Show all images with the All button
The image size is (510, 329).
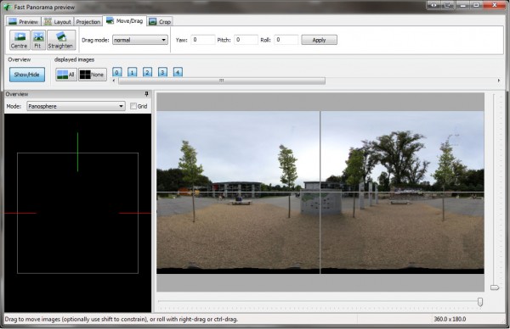66,75
